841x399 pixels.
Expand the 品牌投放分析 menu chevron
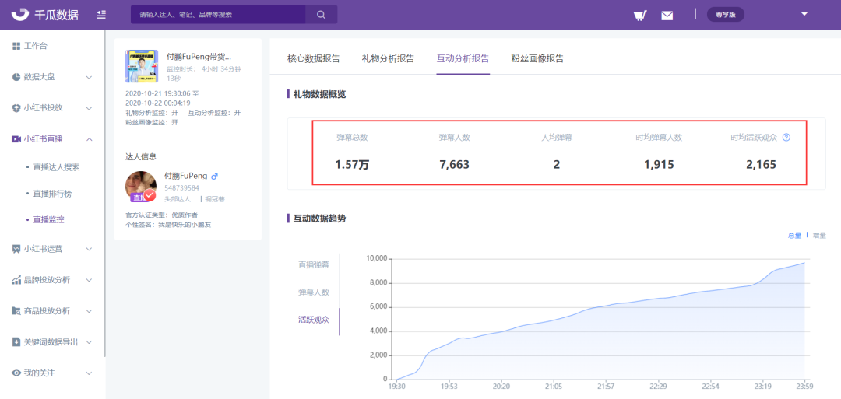click(x=89, y=280)
